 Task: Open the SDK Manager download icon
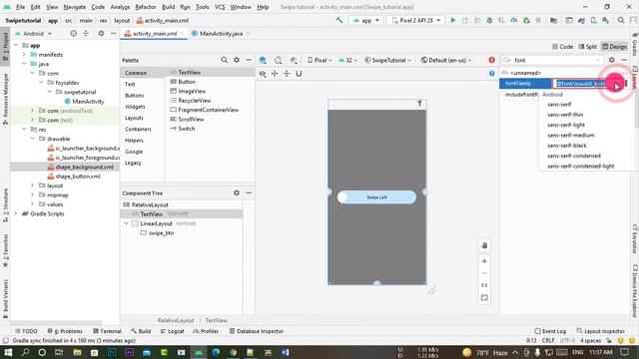(x=606, y=20)
